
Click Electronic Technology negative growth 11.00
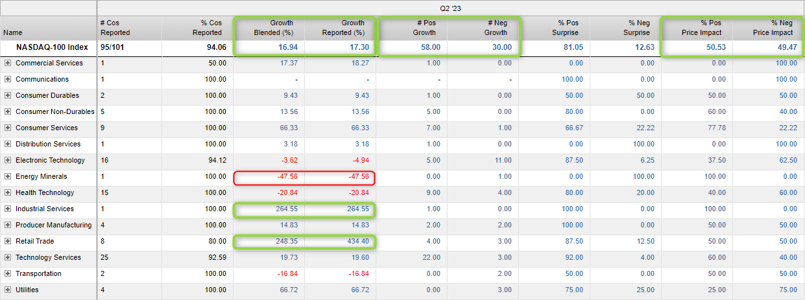[503, 161]
